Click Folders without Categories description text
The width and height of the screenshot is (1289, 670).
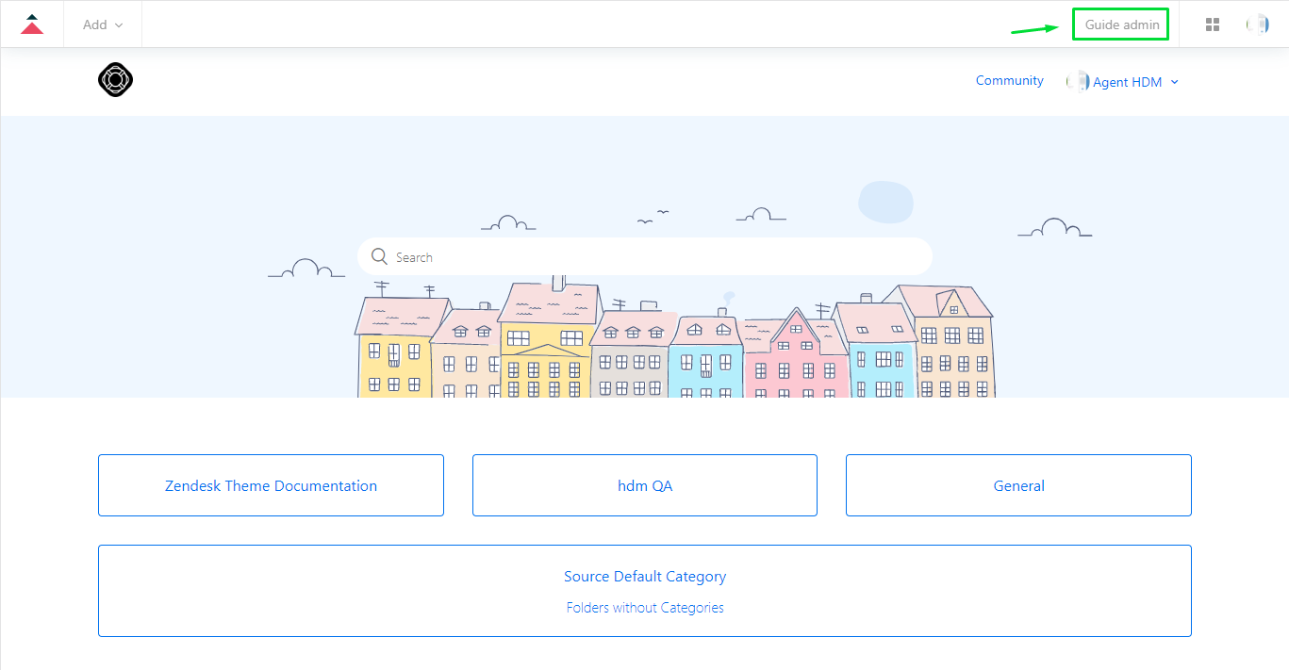(645, 608)
